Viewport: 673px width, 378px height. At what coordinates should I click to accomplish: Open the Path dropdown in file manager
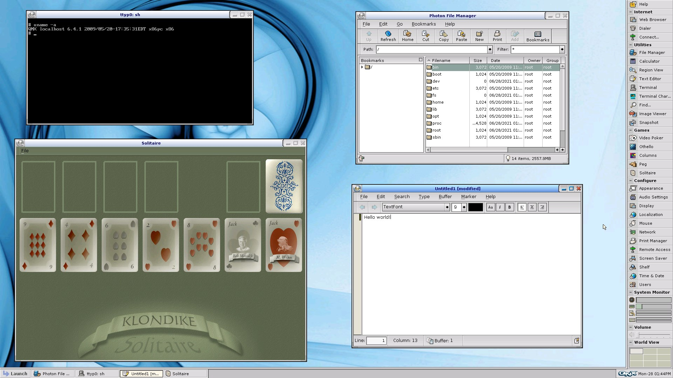click(490, 49)
